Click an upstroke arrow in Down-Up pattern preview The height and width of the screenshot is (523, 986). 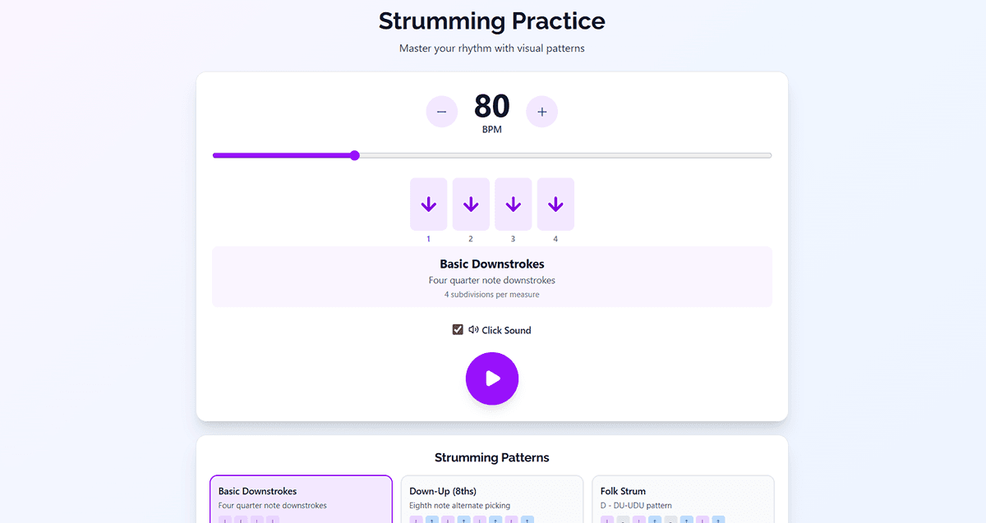point(430,520)
